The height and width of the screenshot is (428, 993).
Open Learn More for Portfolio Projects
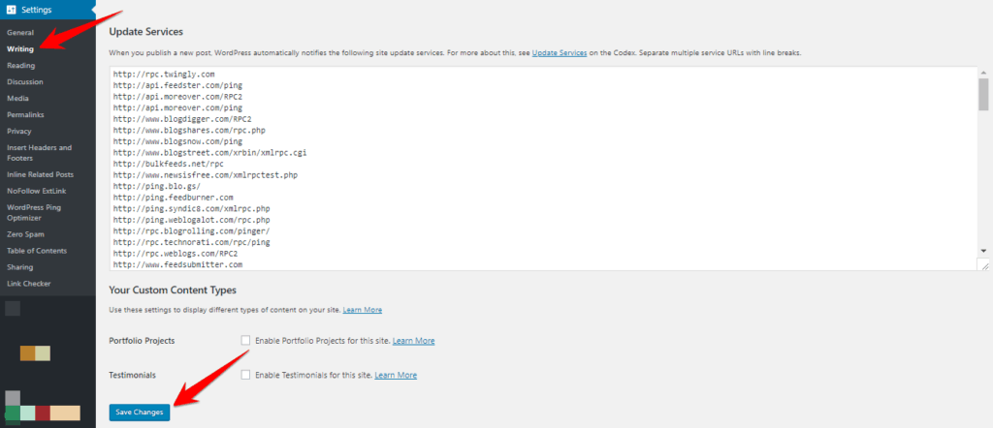pyautogui.click(x=413, y=341)
